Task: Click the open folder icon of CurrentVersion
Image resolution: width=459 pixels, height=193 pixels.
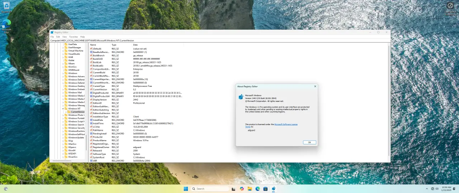Action: click(x=69, y=112)
